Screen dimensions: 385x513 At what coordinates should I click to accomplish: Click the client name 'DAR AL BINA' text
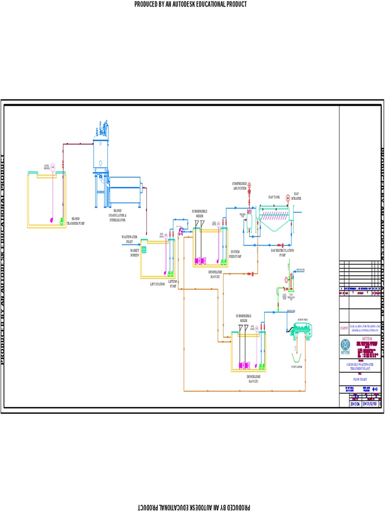point(365,328)
